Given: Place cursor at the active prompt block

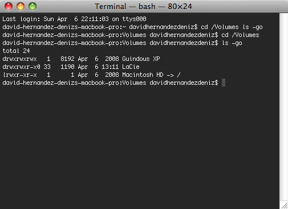Looking at the screenshot, I should click(224, 83).
